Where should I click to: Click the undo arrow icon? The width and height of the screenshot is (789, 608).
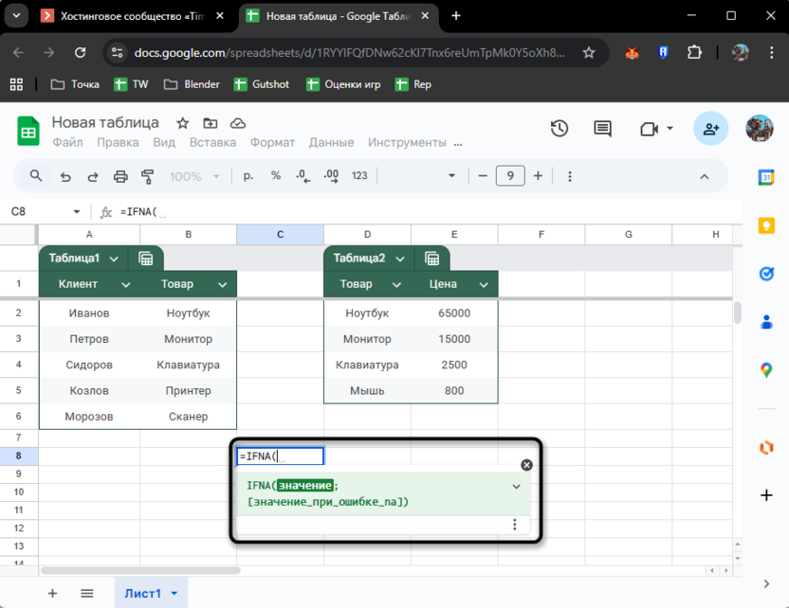tap(65, 176)
